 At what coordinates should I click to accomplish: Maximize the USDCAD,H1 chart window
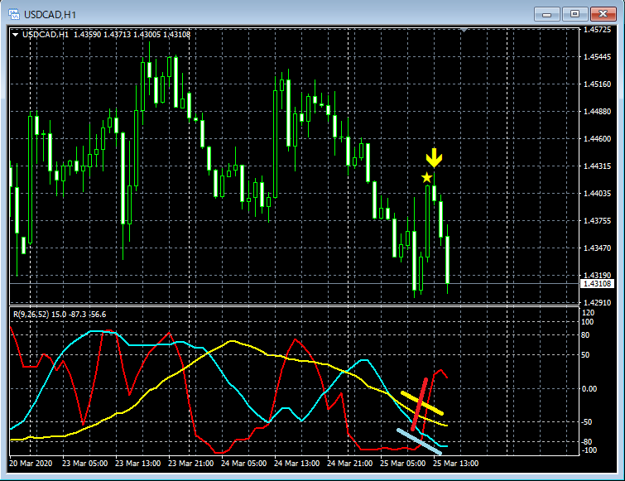[575, 15]
